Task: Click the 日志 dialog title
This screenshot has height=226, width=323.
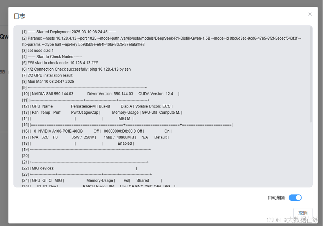Action: coord(19,16)
